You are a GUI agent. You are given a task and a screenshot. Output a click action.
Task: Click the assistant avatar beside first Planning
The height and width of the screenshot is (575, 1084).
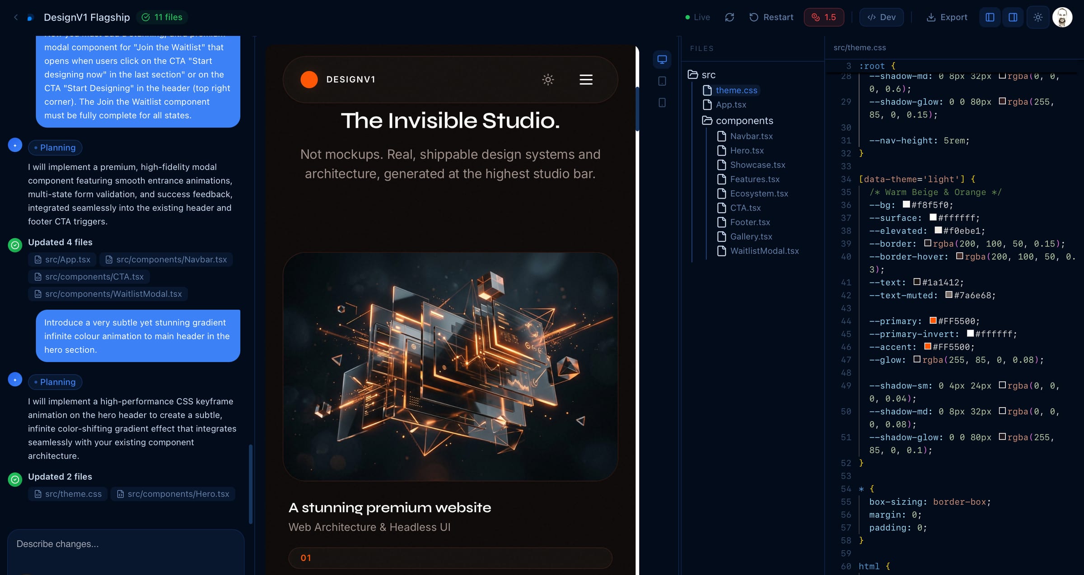(15, 145)
